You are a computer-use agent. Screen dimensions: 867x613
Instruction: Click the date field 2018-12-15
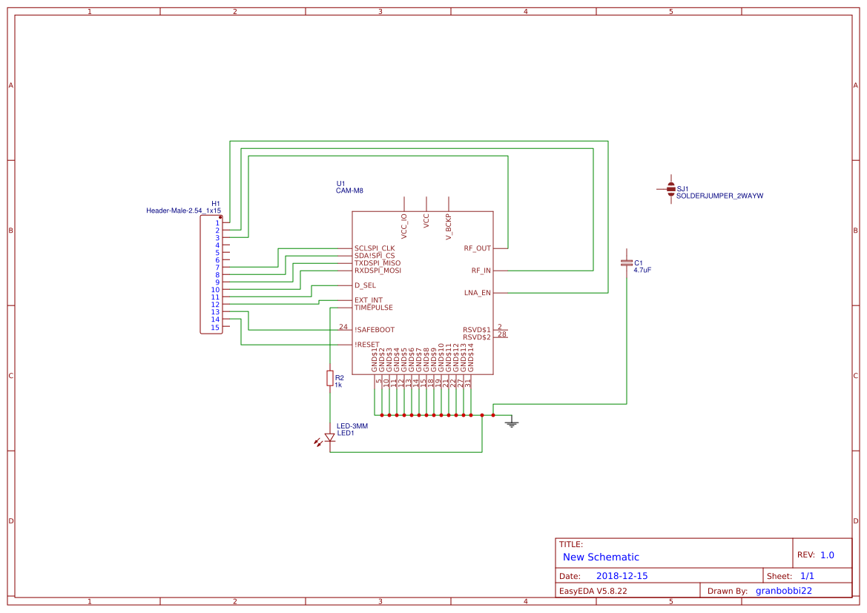(x=622, y=574)
